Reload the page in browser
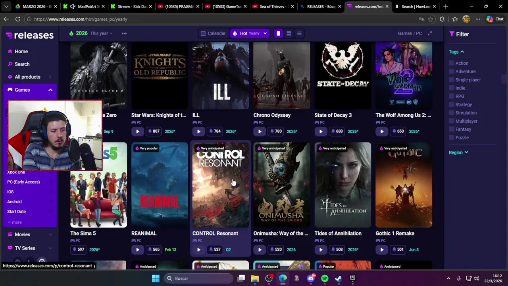This screenshot has height=286, width=508. coord(18,19)
